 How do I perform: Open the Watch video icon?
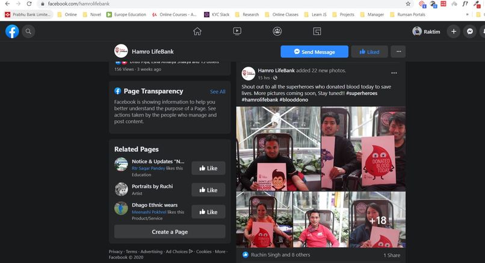[237, 31]
